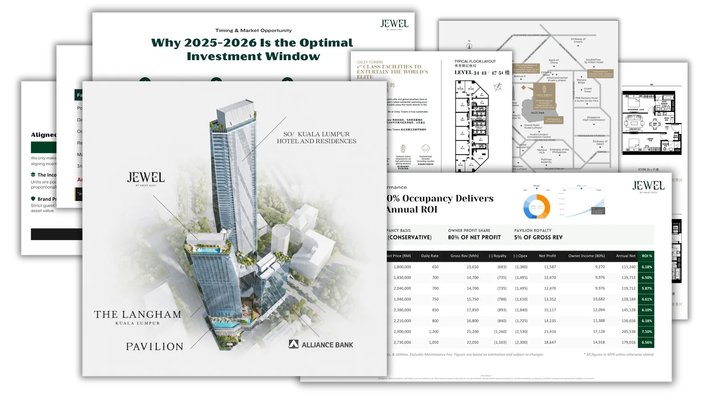
Task: Click the layers icon beside 'The Inco'
Action: tap(33, 175)
